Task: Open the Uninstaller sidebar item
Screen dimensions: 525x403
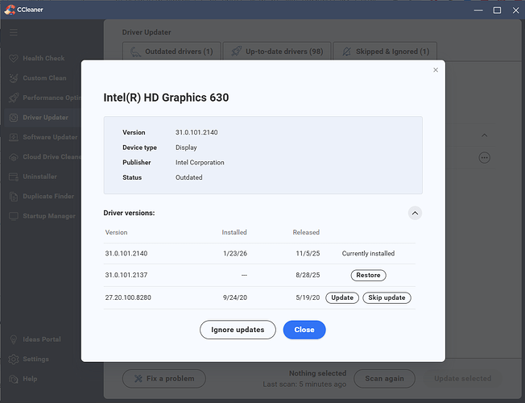Action: point(40,177)
